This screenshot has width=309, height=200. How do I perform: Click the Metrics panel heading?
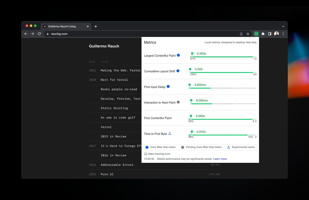click(x=150, y=42)
